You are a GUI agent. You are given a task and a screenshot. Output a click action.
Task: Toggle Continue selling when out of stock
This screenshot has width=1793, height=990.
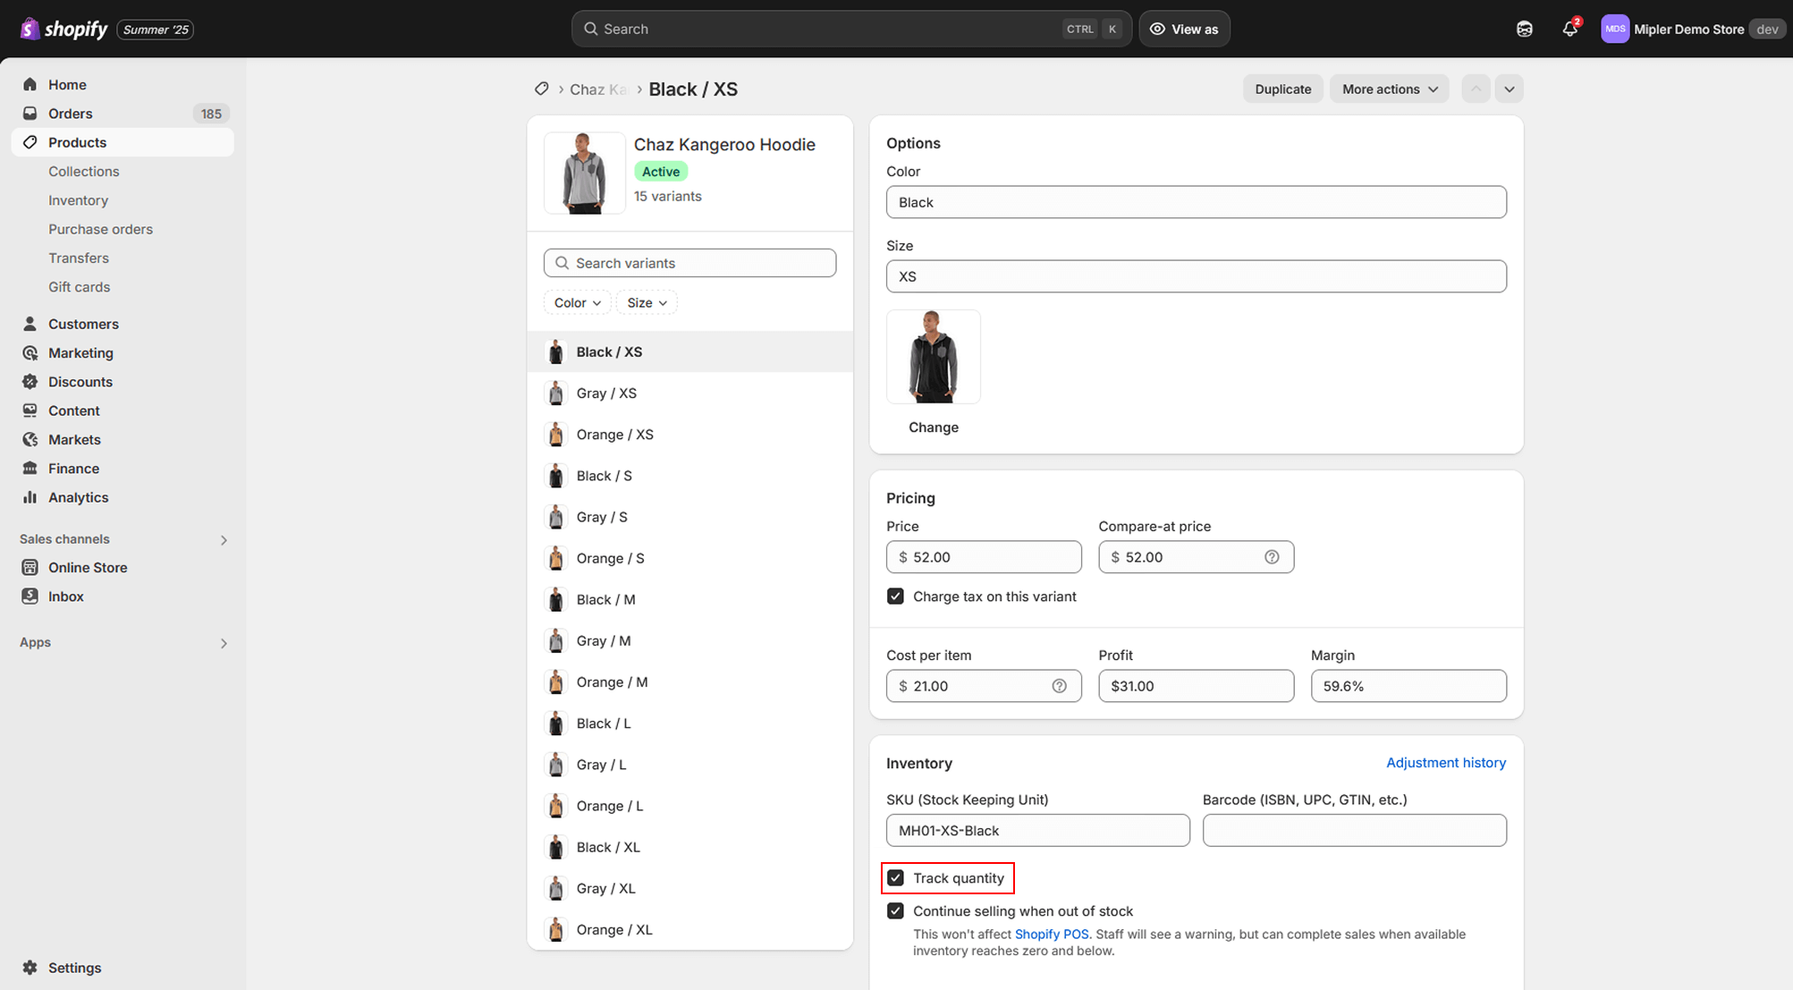pyautogui.click(x=895, y=911)
